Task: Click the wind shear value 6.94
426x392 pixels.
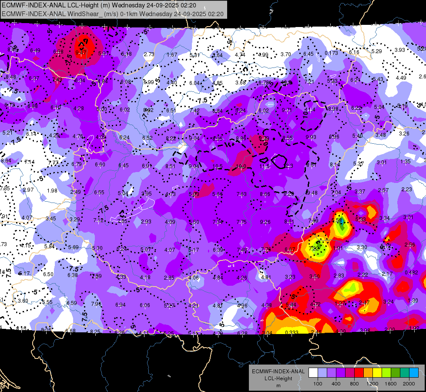Action: point(121,305)
